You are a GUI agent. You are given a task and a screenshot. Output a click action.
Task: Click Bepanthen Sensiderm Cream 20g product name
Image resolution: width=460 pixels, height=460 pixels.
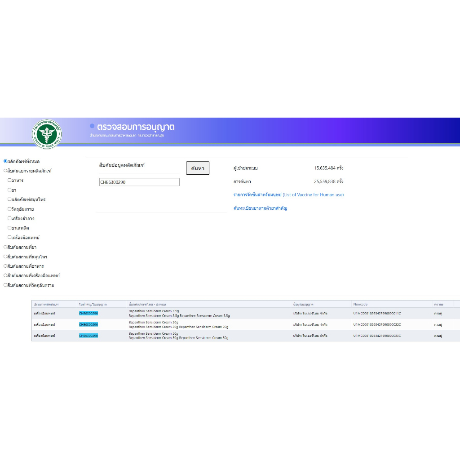(178, 324)
